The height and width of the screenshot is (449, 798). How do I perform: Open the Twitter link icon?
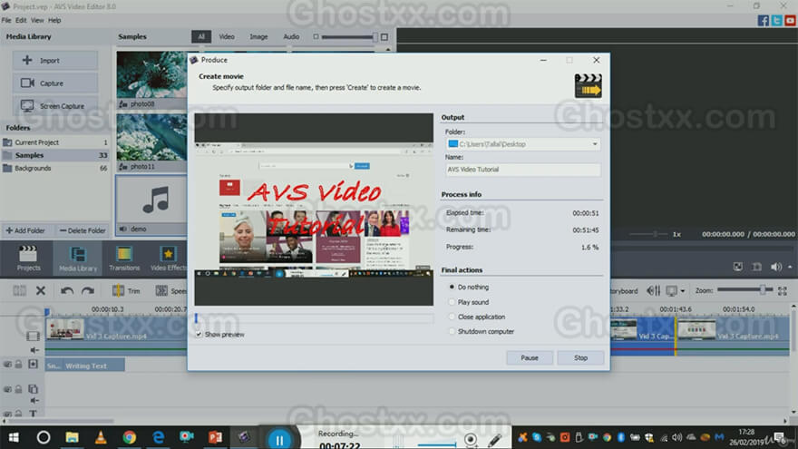click(x=776, y=20)
